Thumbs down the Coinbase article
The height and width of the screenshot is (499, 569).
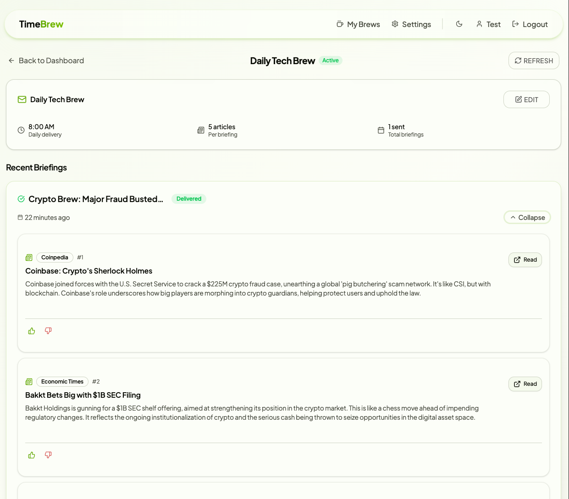pyautogui.click(x=48, y=331)
